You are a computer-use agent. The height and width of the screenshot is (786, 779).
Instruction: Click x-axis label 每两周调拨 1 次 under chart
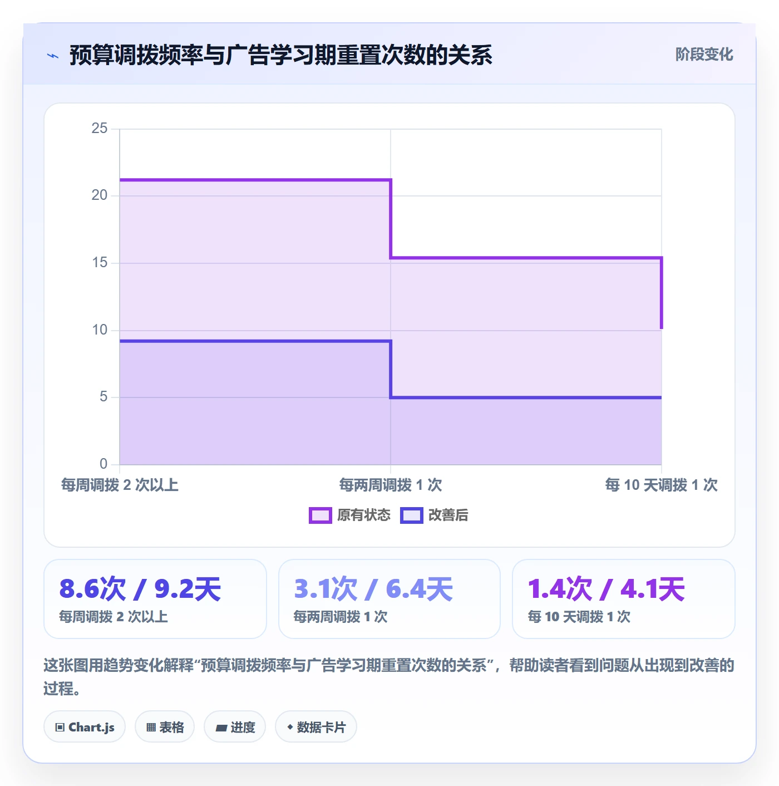pyautogui.click(x=391, y=485)
